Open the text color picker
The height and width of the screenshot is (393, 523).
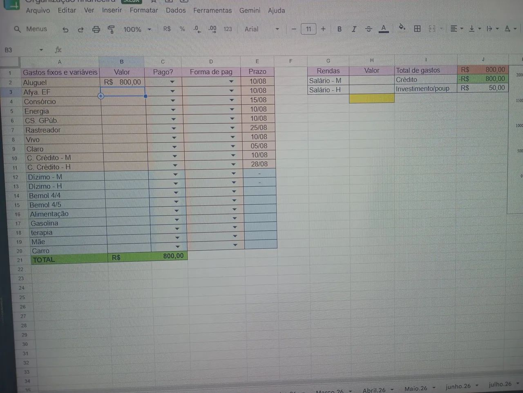point(383,29)
